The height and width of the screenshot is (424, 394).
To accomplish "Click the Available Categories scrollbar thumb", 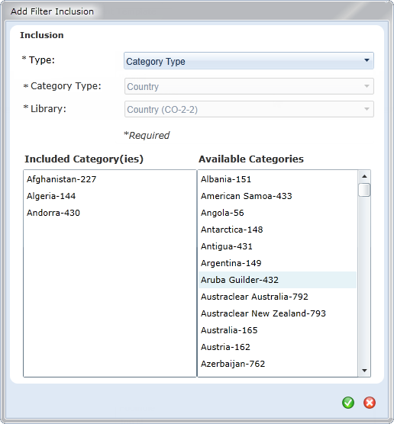I will point(364,190).
